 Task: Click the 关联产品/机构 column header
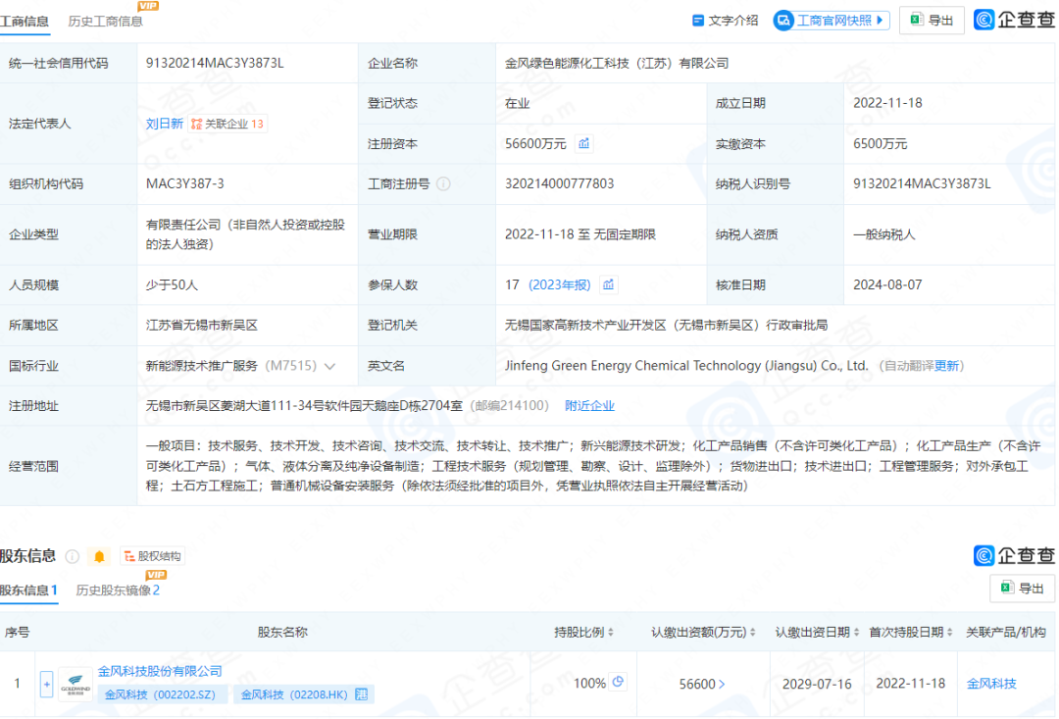[1006, 632]
